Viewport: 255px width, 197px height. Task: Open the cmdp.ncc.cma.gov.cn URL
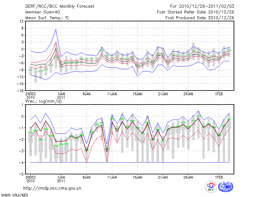tap(52, 188)
